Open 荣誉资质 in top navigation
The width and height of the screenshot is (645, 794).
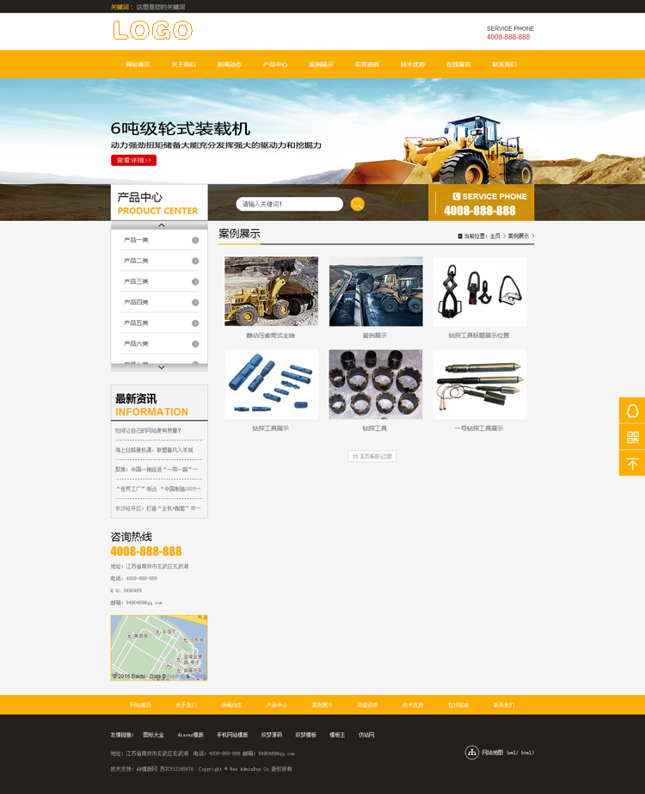tap(366, 65)
